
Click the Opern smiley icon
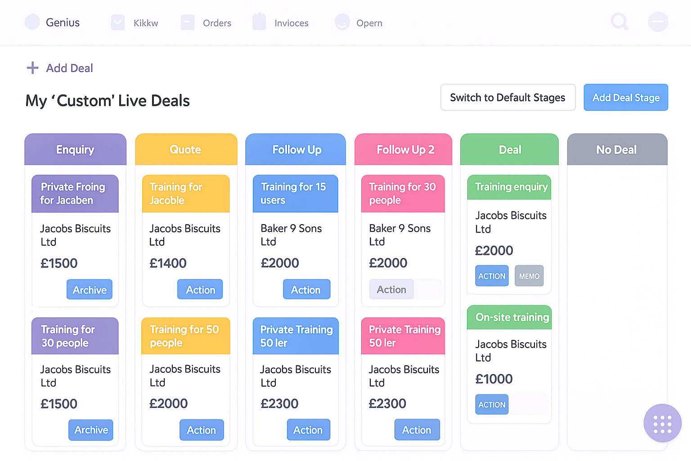(x=342, y=22)
